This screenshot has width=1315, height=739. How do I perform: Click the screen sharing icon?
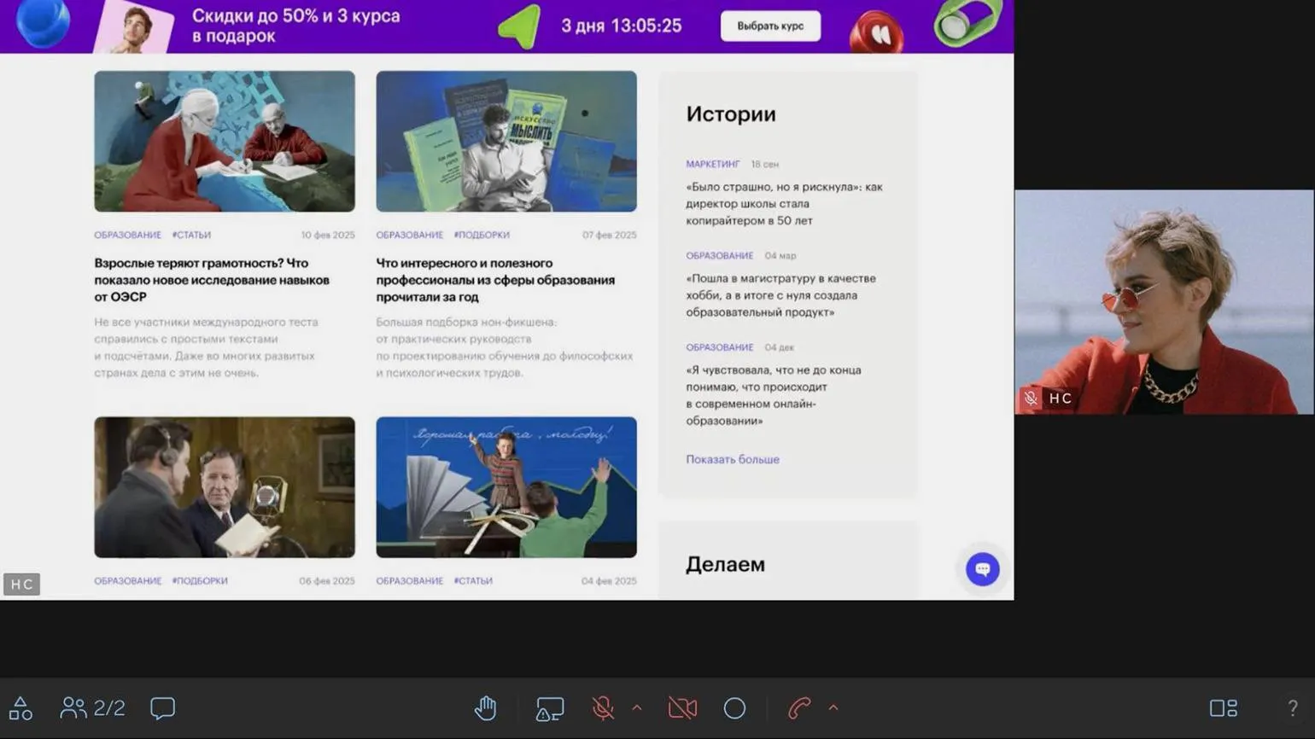(x=549, y=708)
